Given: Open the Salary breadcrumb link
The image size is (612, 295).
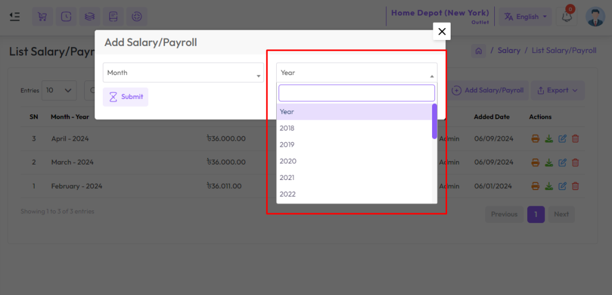Looking at the screenshot, I should coord(509,51).
